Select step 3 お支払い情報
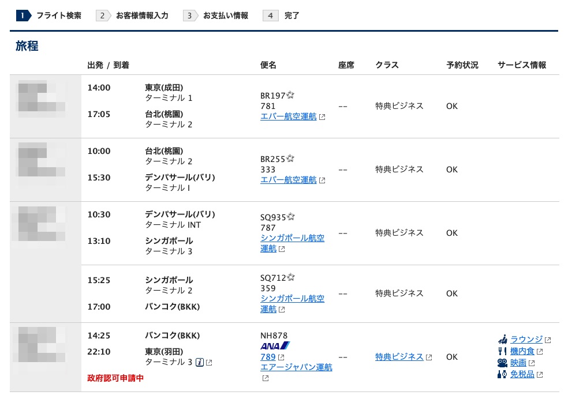568x399 pixels. click(216, 16)
